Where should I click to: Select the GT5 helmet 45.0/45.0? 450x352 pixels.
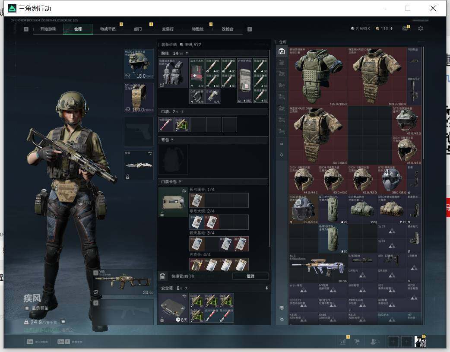[x=407, y=121]
